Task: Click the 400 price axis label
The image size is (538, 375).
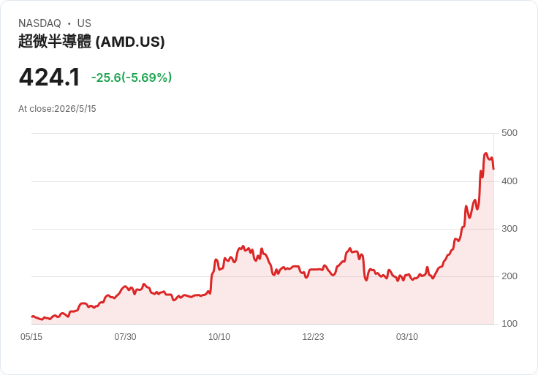Action: [x=509, y=181]
